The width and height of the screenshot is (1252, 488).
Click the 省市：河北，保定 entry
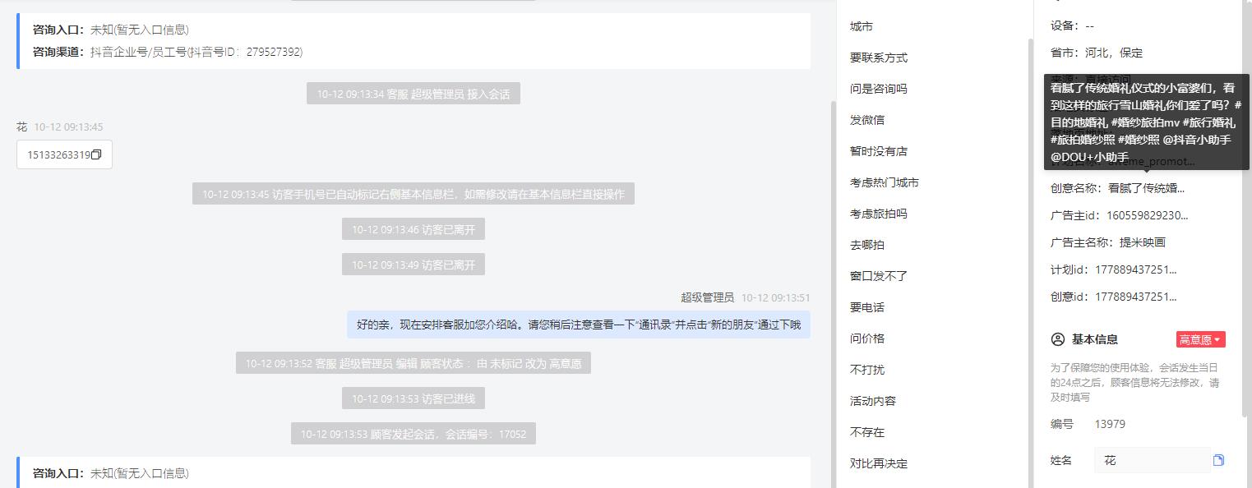(1097, 53)
